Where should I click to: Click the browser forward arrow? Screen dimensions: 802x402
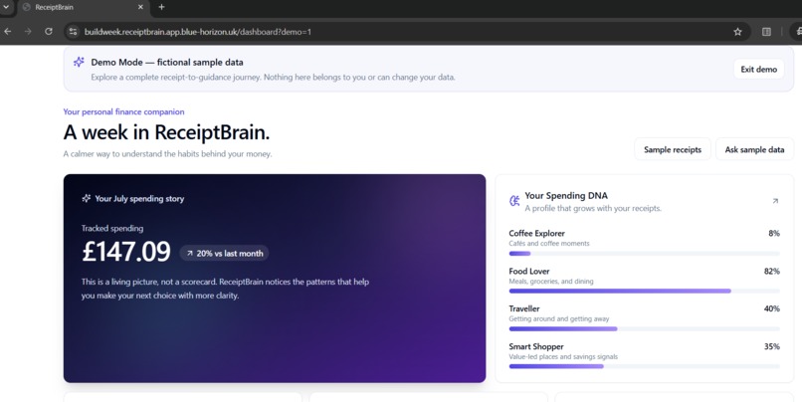pyautogui.click(x=28, y=32)
